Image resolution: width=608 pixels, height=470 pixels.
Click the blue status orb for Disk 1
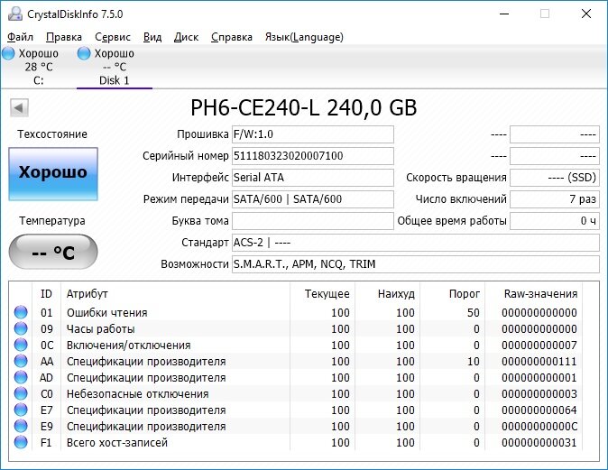[x=84, y=53]
